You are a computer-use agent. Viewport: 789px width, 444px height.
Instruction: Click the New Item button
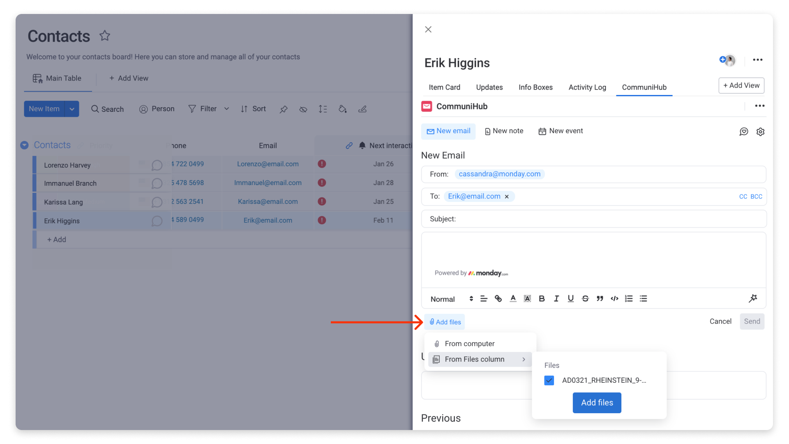pyautogui.click(x=44, y=109)
